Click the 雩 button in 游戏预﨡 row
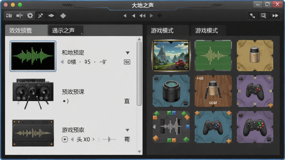Viewport: 285px width, 160px height. click(127, 139)
